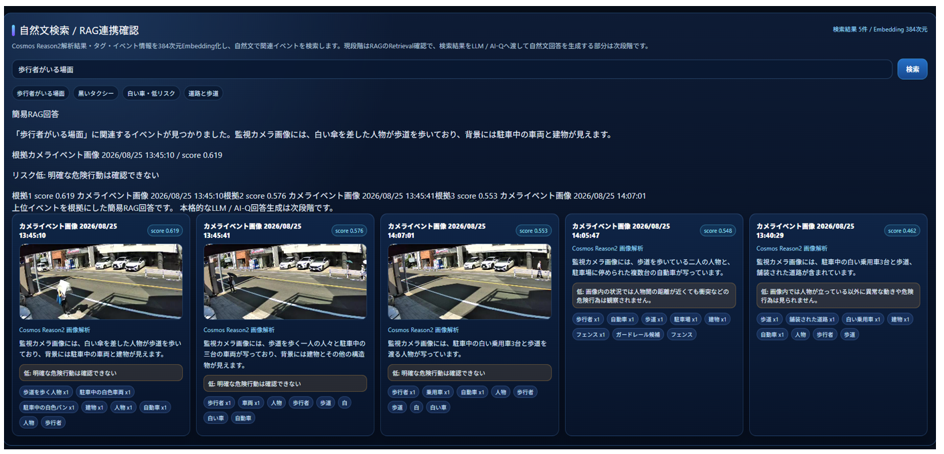Click the score 0.619 badge
944x454 pixels.
pos(165,231)
